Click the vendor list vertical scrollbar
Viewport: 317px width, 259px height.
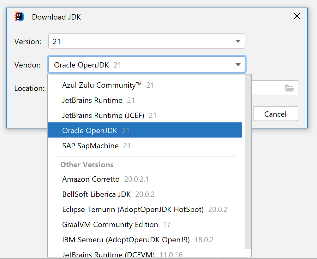[248, 162]
